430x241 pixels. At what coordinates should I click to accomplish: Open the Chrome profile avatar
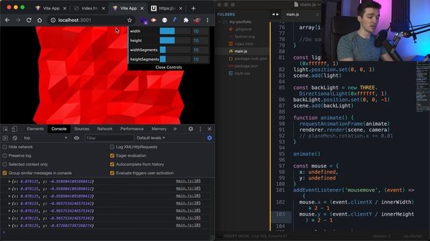(197, 20)
